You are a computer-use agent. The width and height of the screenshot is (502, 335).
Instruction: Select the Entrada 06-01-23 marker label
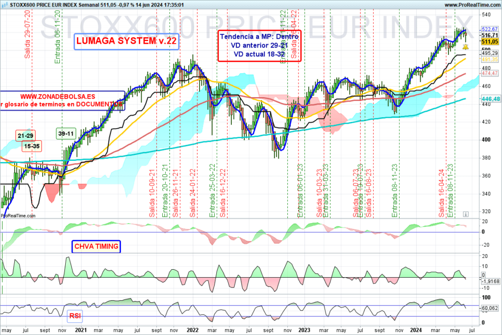click(x=301, y=191)
